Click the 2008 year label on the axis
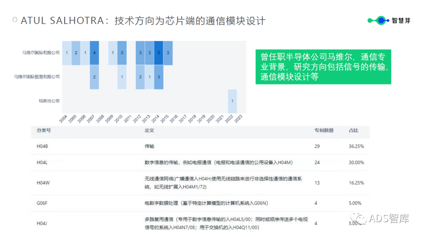This screenshot has height=237, width=423. point(100,119)
